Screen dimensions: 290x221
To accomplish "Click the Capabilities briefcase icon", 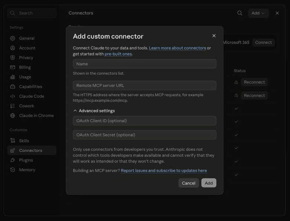I will (x=13, y=87).
